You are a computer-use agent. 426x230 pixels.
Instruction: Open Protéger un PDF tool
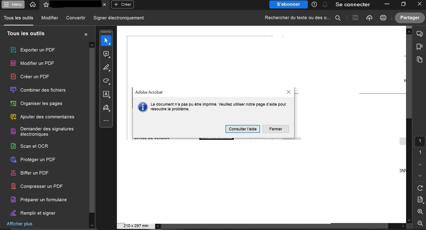(x=38, y=159)
